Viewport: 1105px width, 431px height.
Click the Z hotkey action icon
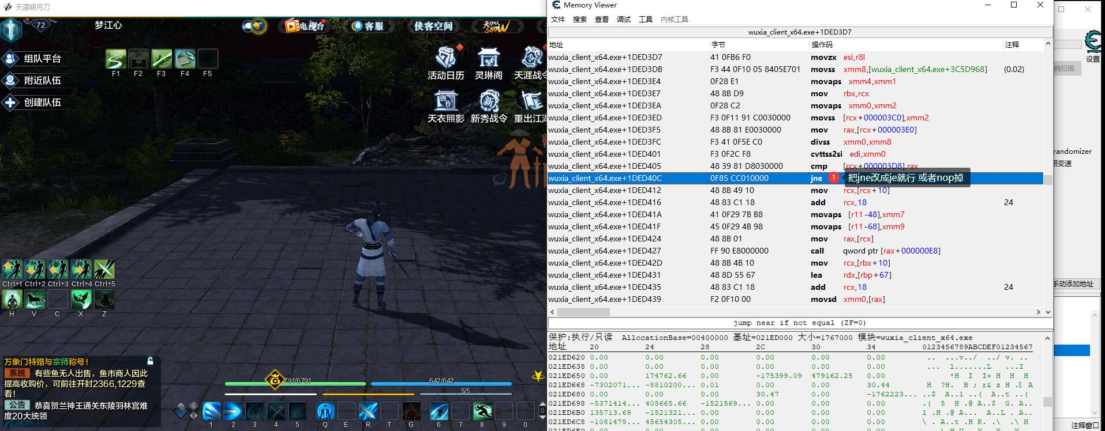[104, 299]
